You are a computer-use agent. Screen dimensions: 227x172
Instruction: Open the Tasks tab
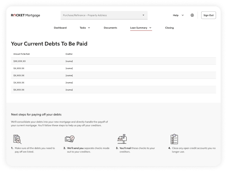83,28
